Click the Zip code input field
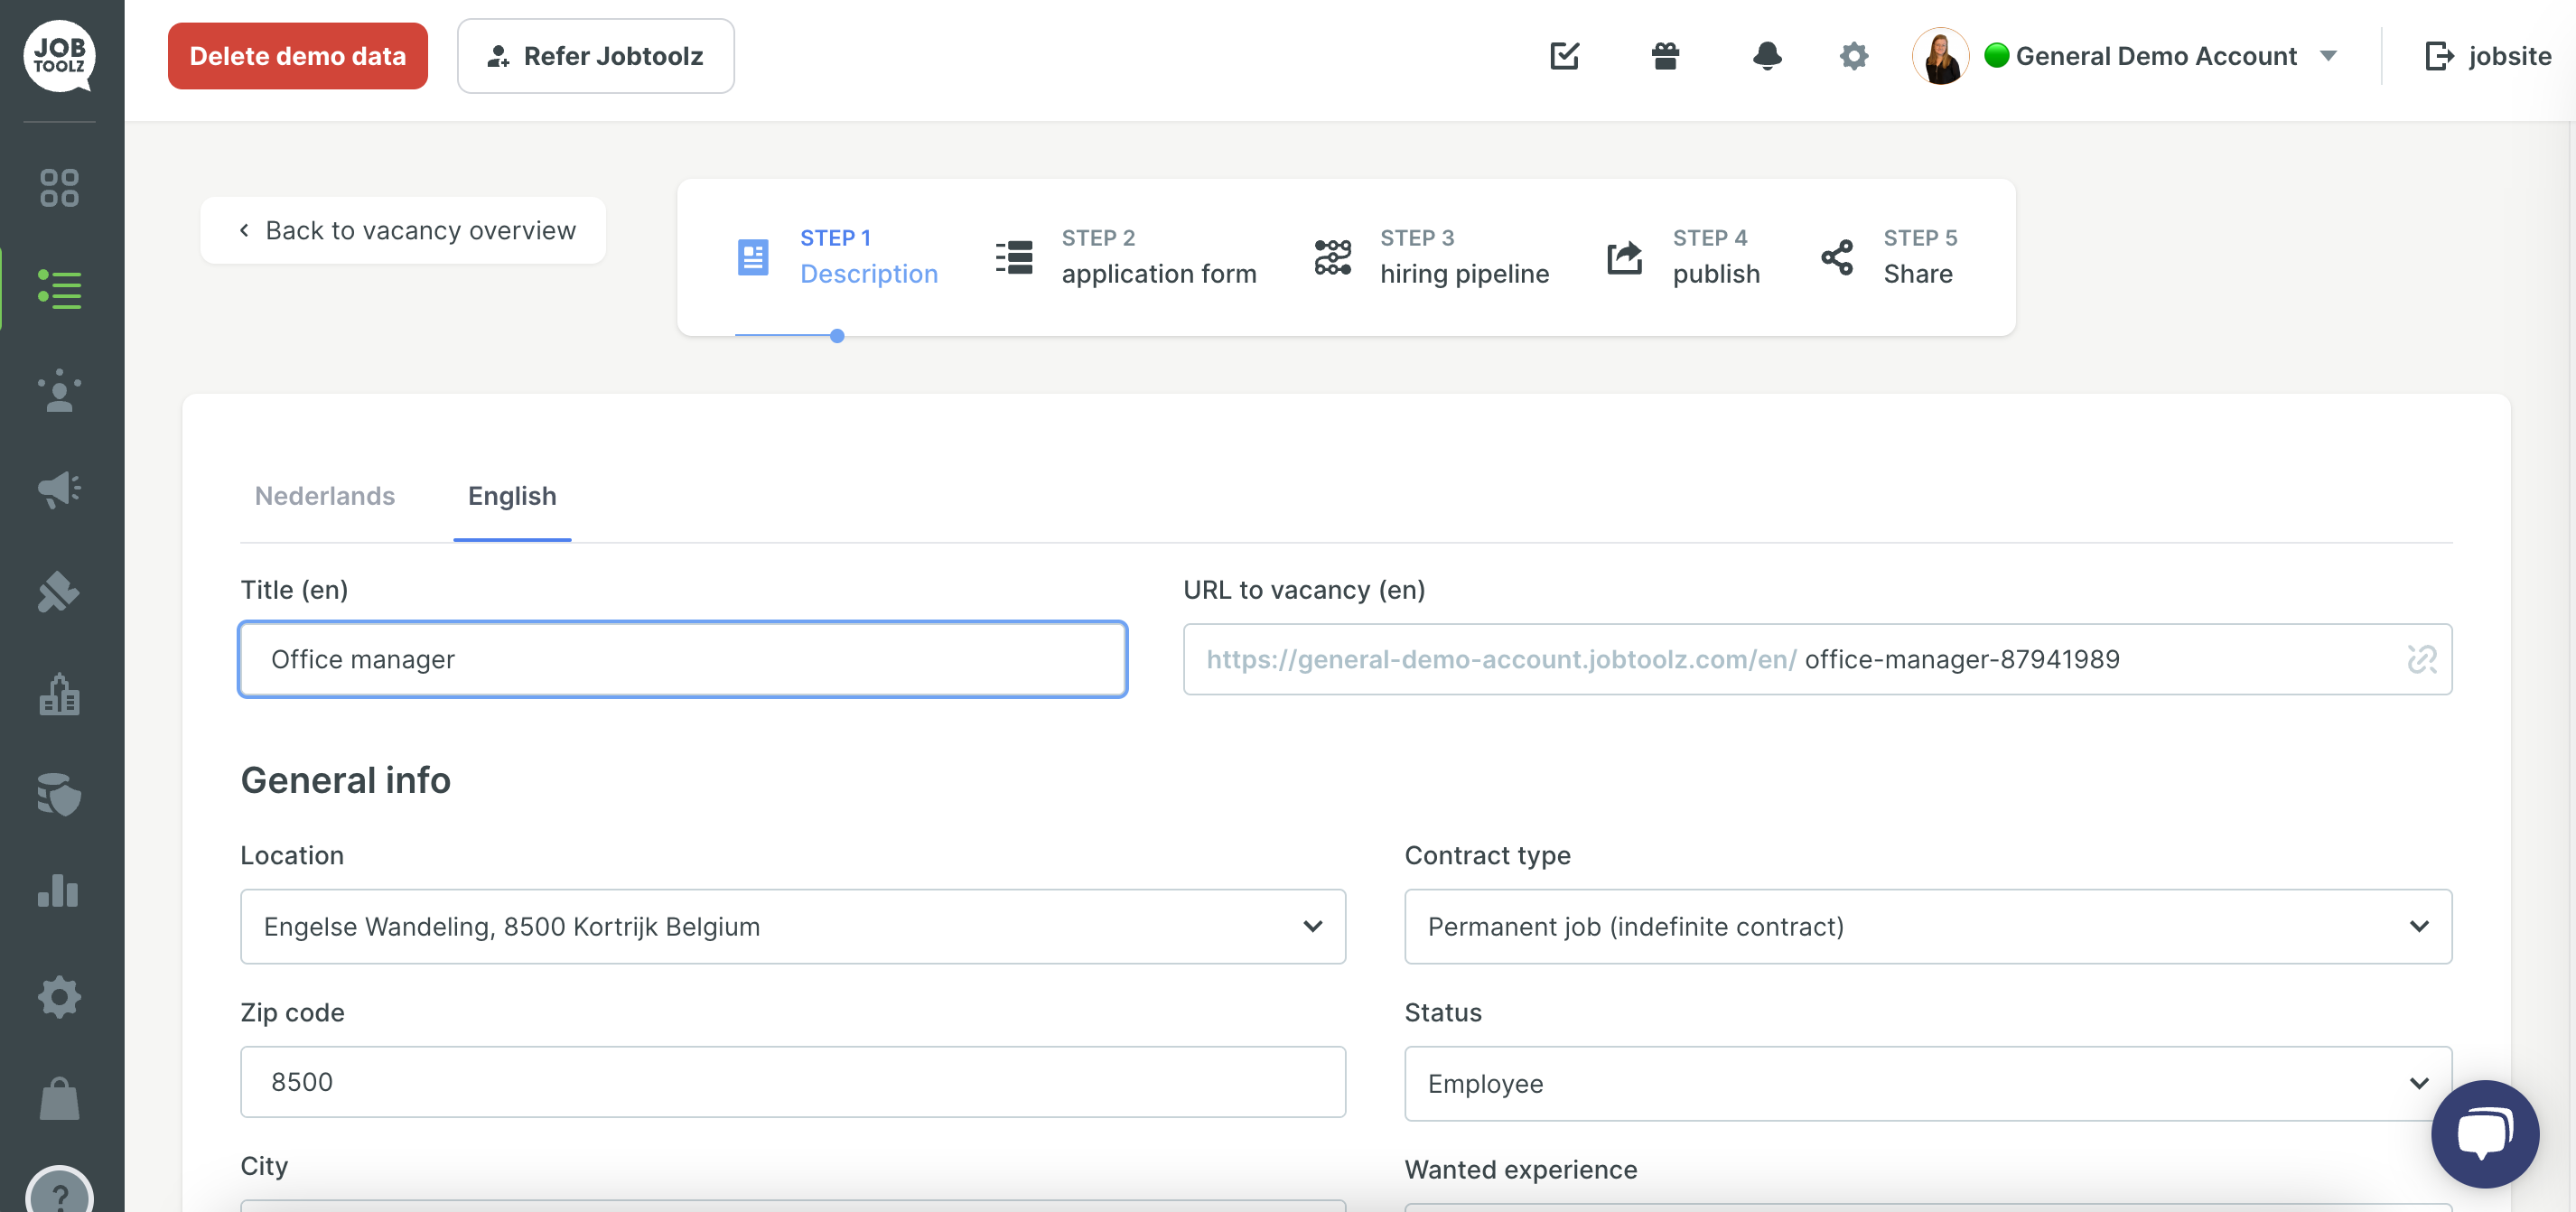 point(792,1081)
